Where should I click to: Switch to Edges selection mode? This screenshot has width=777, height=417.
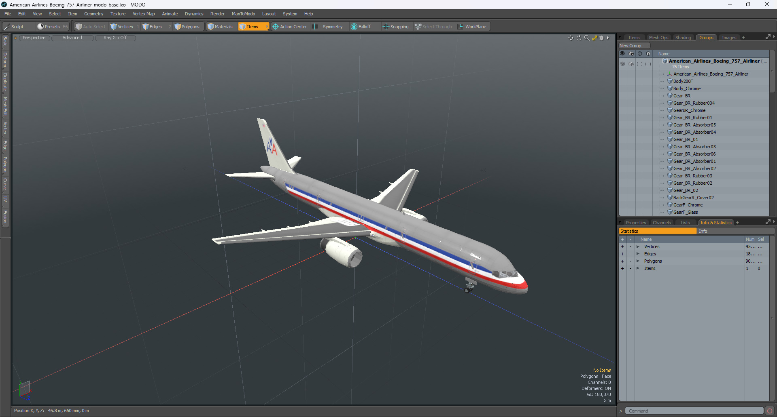(x=156, y=27)
